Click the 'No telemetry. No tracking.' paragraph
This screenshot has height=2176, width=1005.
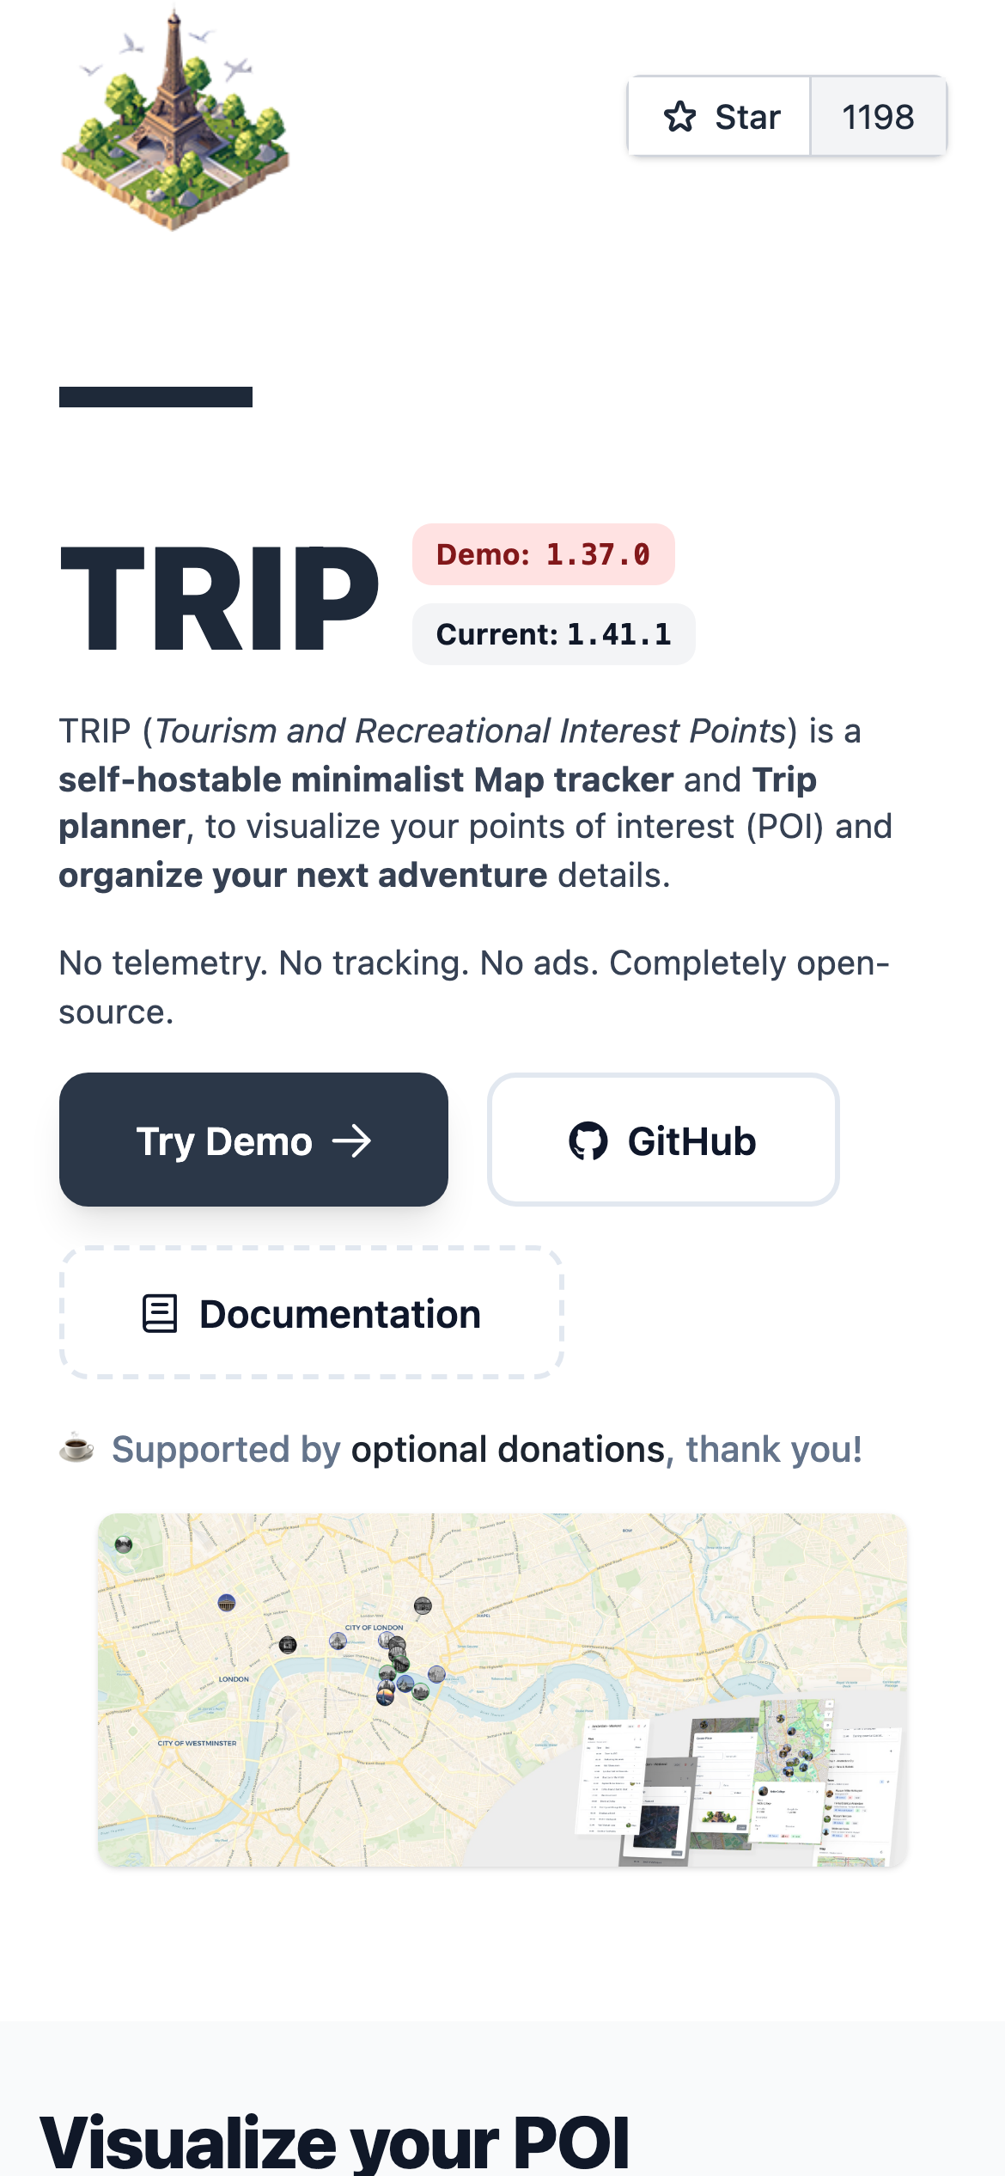474,987
